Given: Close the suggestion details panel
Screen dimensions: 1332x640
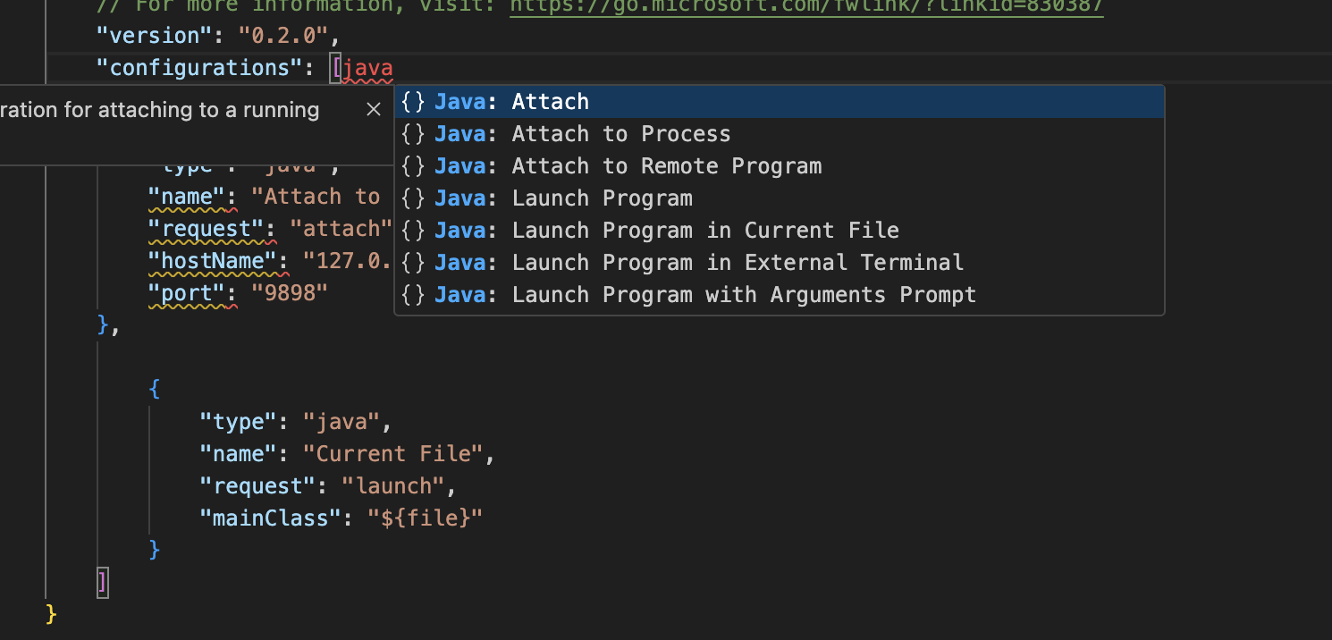Looking at the screenshot, I should (374, 110).
